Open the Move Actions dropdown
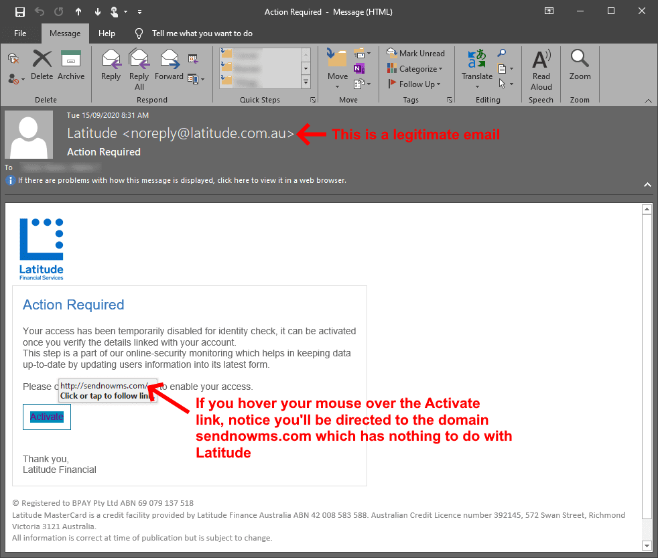 [362, 84]
